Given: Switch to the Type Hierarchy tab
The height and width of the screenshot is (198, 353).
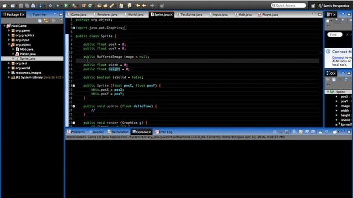Looking at the screenshot, I should point(38,15).
